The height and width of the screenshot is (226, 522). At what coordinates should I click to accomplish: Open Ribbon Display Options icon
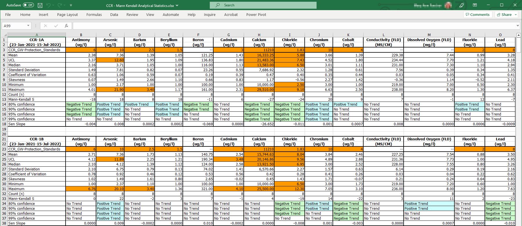[475, 5]
